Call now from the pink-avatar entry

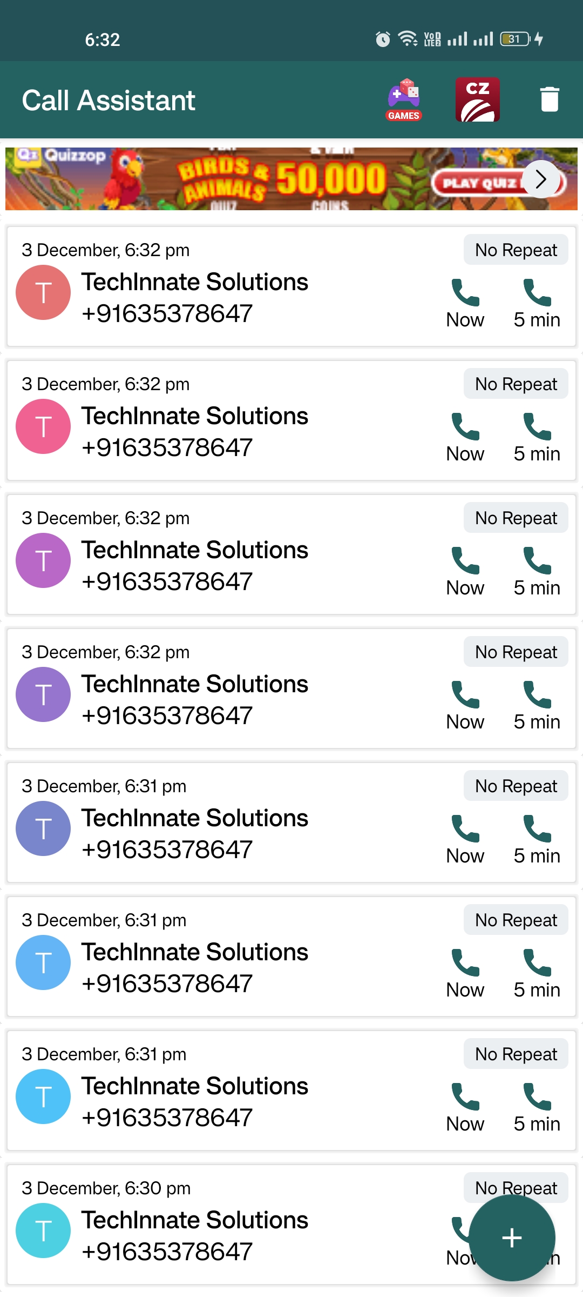coord(465,438)
